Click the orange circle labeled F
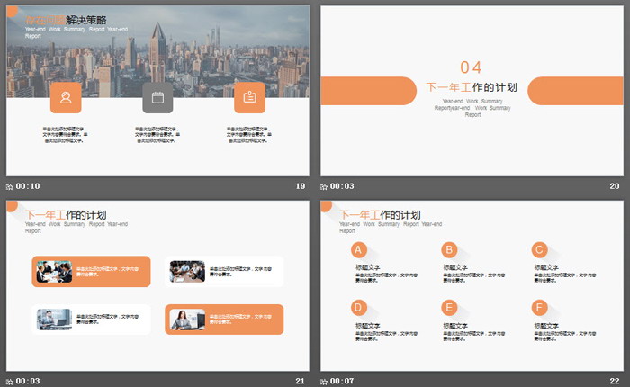Screen dimensions: 630x387 pos(539,307)
